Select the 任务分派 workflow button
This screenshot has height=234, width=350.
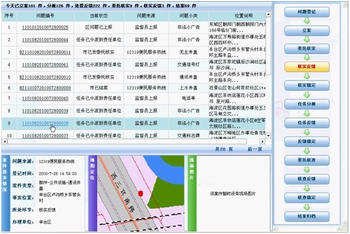point(306,104)
